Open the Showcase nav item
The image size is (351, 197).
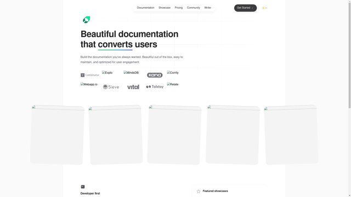click(165, 8)
